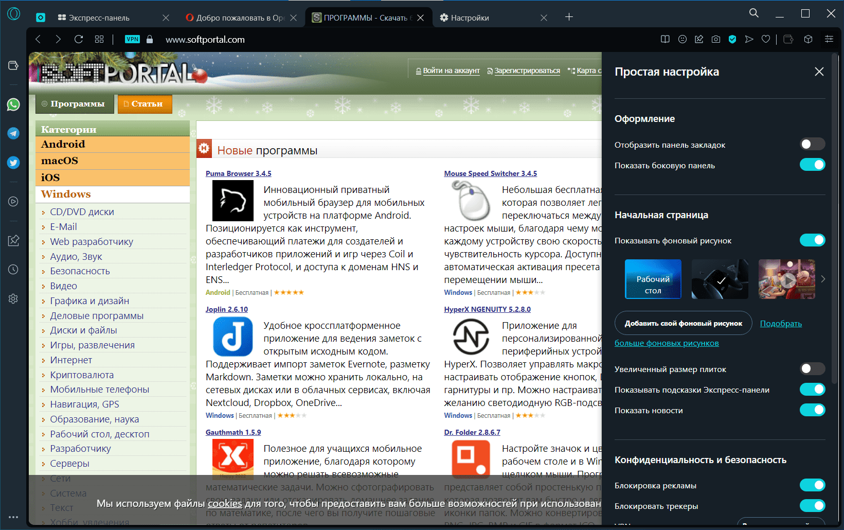Toggle Блокировать трекеры switch
844x530 pixels.
[x=813, y=505]
